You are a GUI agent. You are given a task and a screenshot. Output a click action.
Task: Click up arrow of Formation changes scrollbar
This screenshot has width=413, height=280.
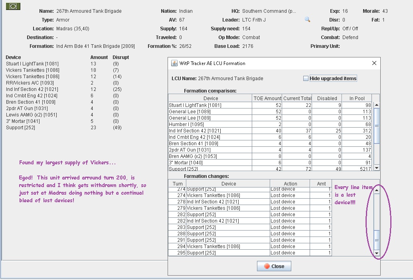pyautogui.click(x=377, y=190)
